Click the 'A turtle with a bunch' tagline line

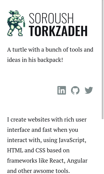(50, 50)
